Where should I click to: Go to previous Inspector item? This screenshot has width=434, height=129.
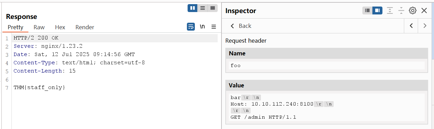pyautogui.click(x=411, y=26)
